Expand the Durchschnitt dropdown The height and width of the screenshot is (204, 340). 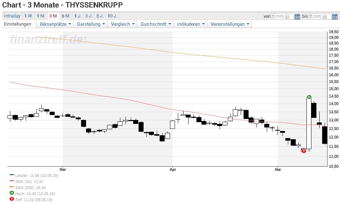(x=155, y=24)
